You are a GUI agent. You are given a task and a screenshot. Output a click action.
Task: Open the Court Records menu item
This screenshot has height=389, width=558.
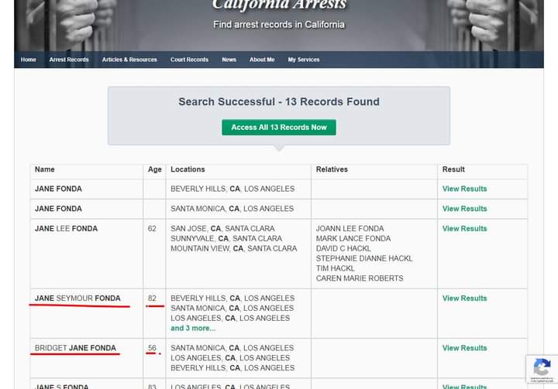point(189,60)
